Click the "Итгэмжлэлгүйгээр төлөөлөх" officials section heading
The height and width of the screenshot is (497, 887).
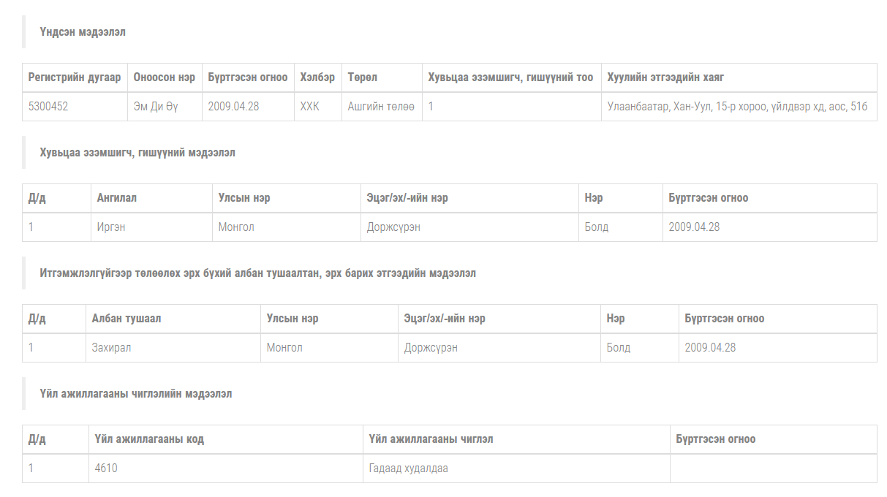coord(258,273)
